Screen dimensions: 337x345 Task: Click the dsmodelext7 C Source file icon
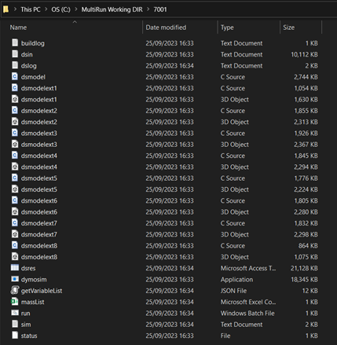(15, 222)
